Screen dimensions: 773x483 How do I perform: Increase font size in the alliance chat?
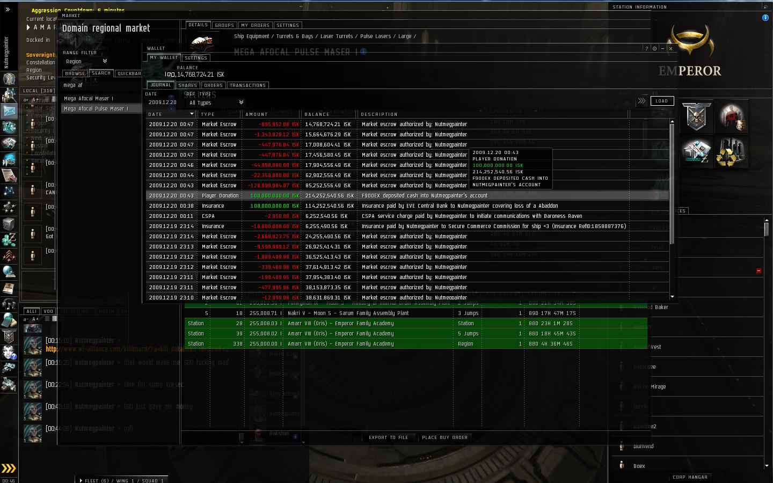36,319
